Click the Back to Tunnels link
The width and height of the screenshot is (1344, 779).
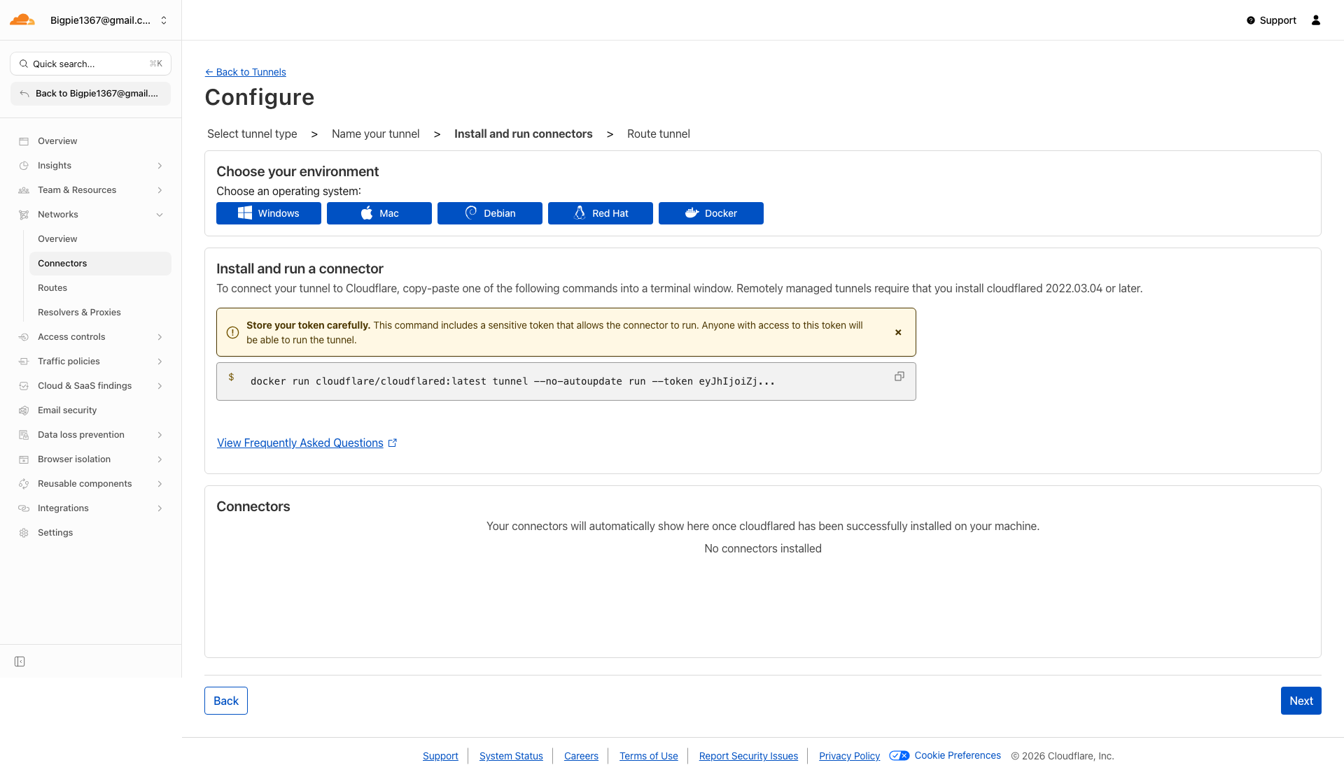246,72
